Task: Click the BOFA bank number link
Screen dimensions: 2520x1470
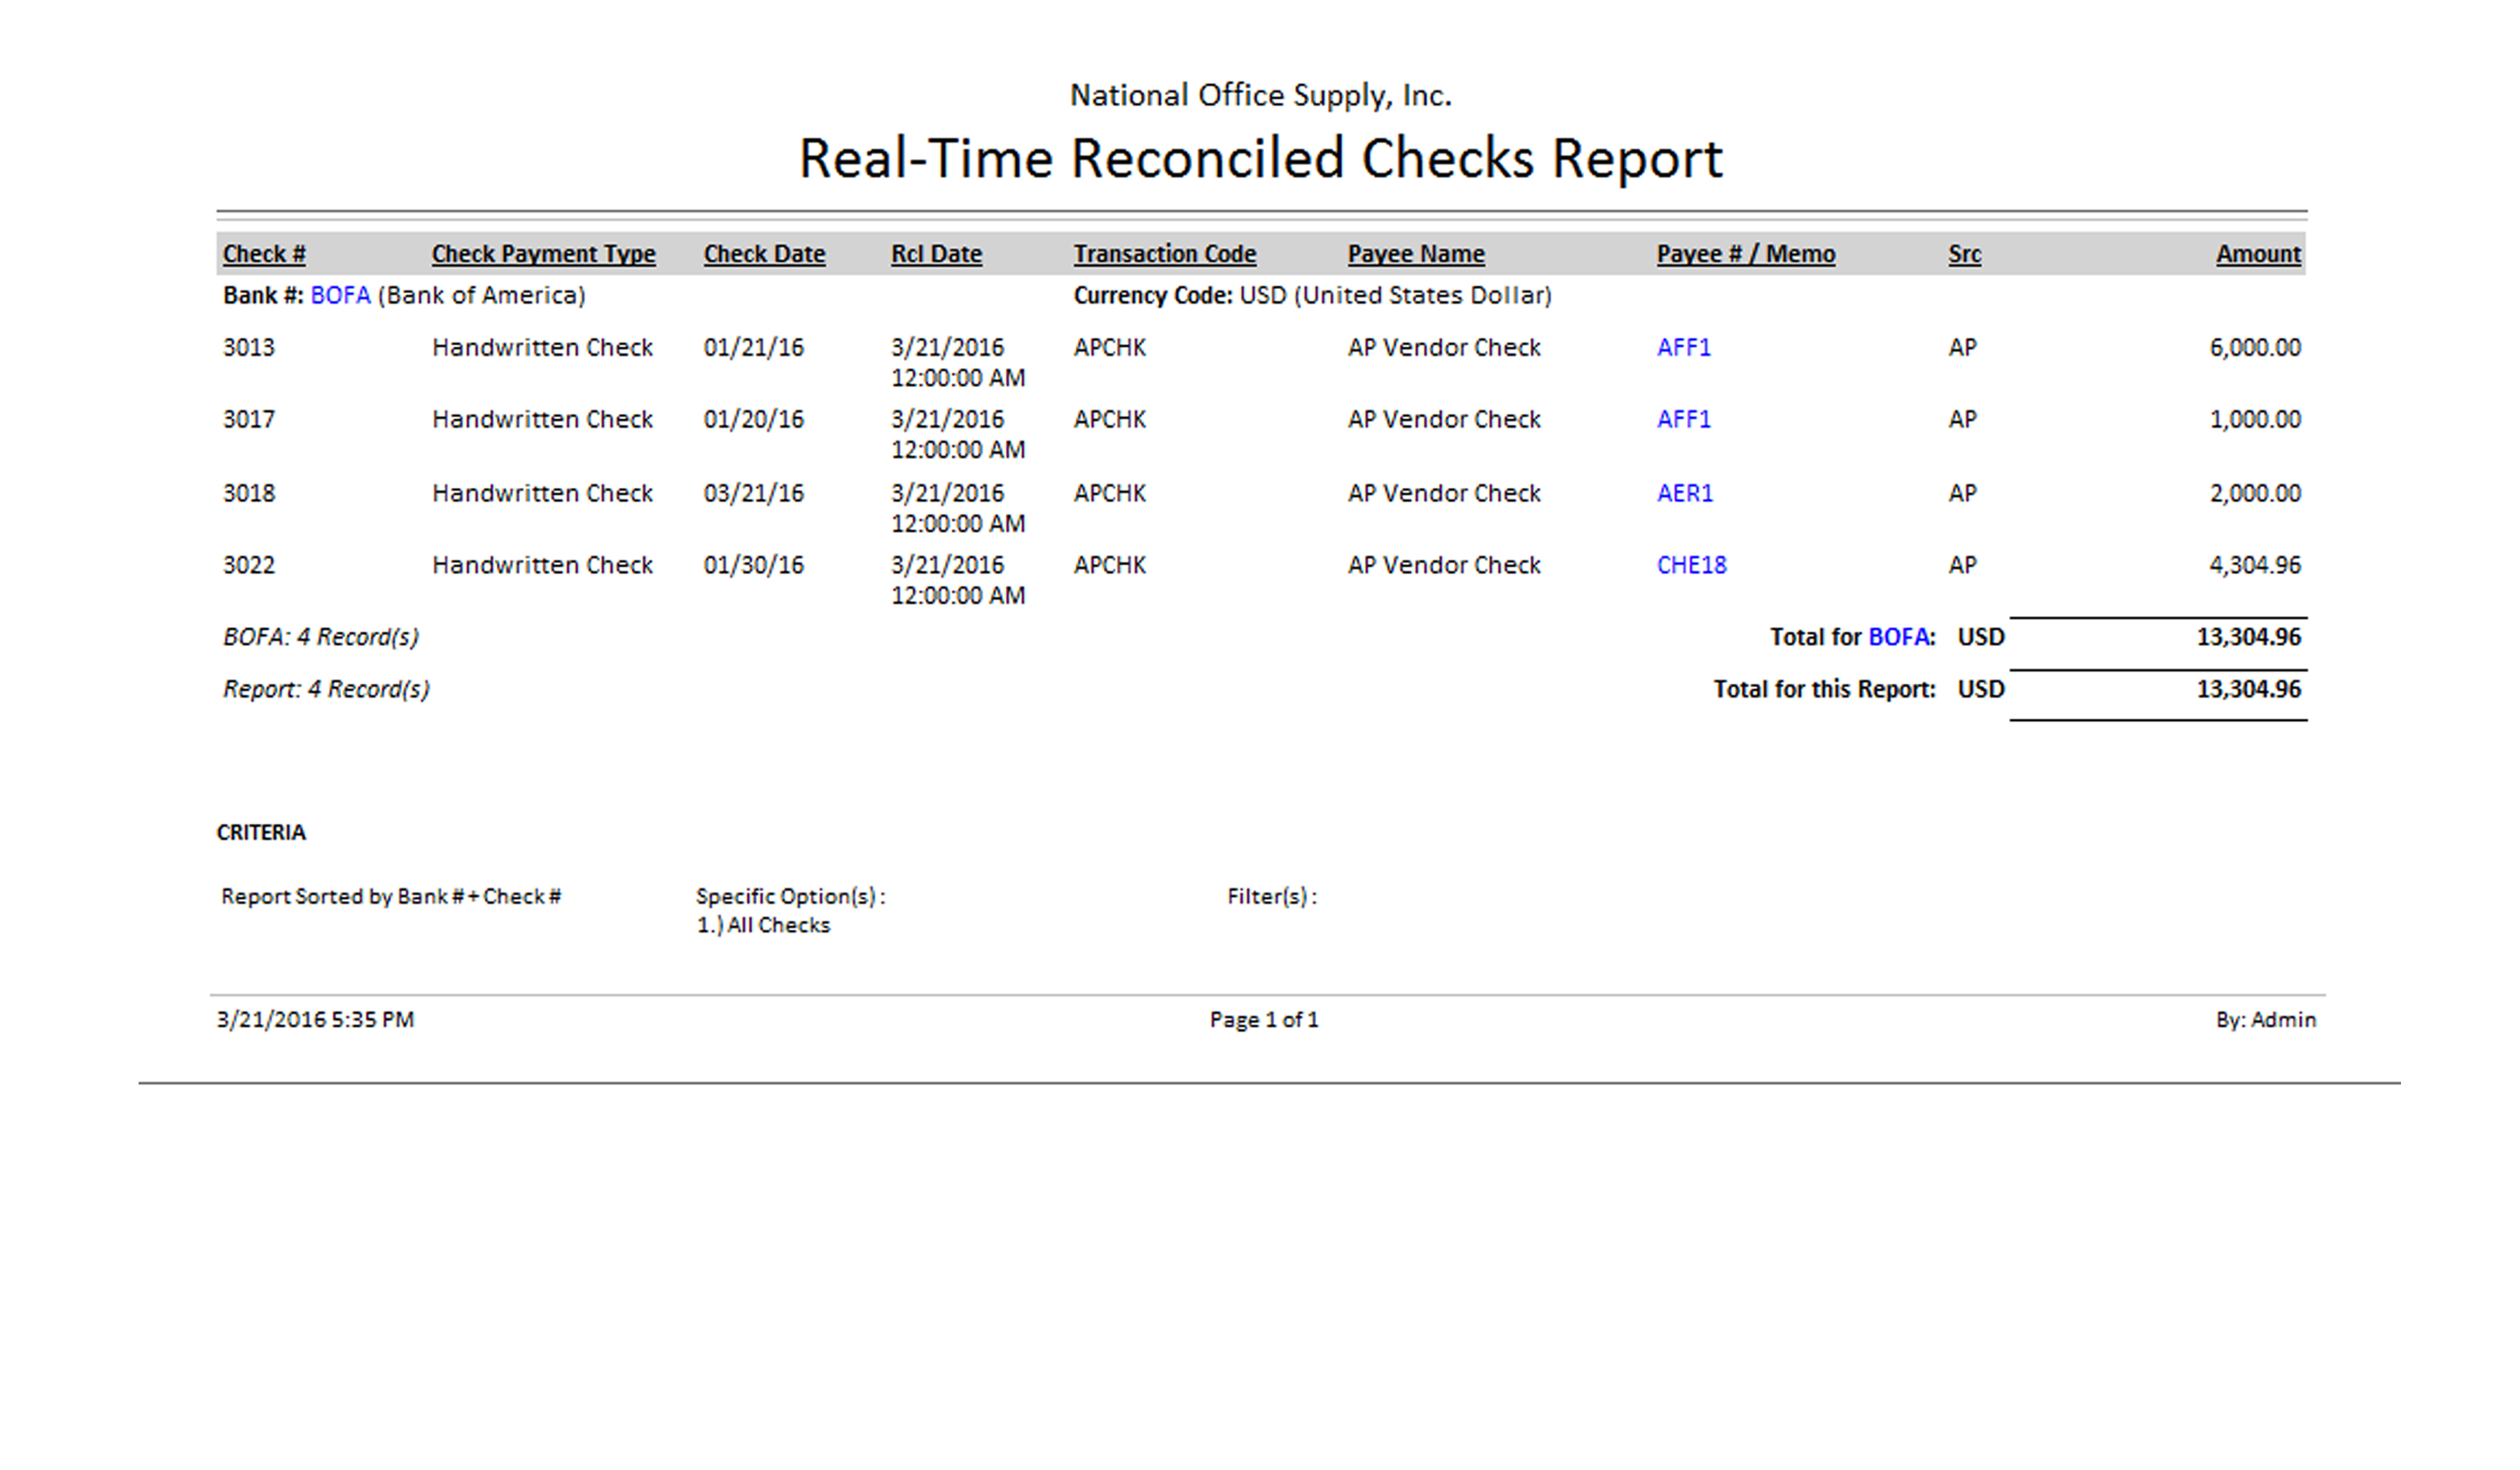Action: [340, 296]
